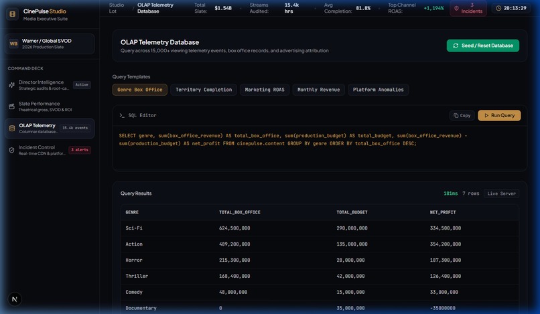Screen dimensions: 540x314
Task: Click the Studio Lot breadcrumb
Action: 117,8
